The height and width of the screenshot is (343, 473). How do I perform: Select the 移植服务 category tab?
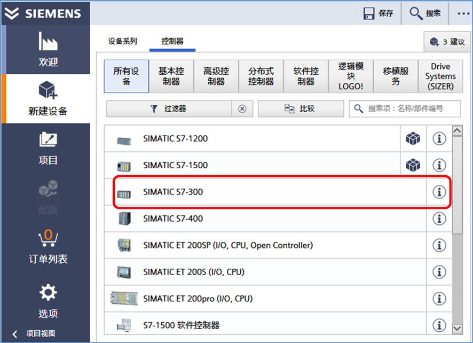tap(396, 76)
